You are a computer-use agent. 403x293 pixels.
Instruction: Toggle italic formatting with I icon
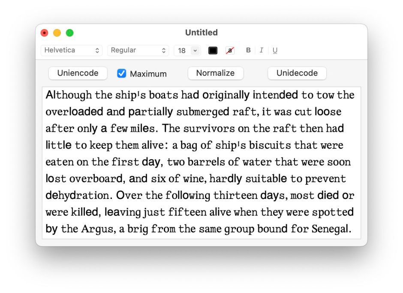[x=261, y=50]
